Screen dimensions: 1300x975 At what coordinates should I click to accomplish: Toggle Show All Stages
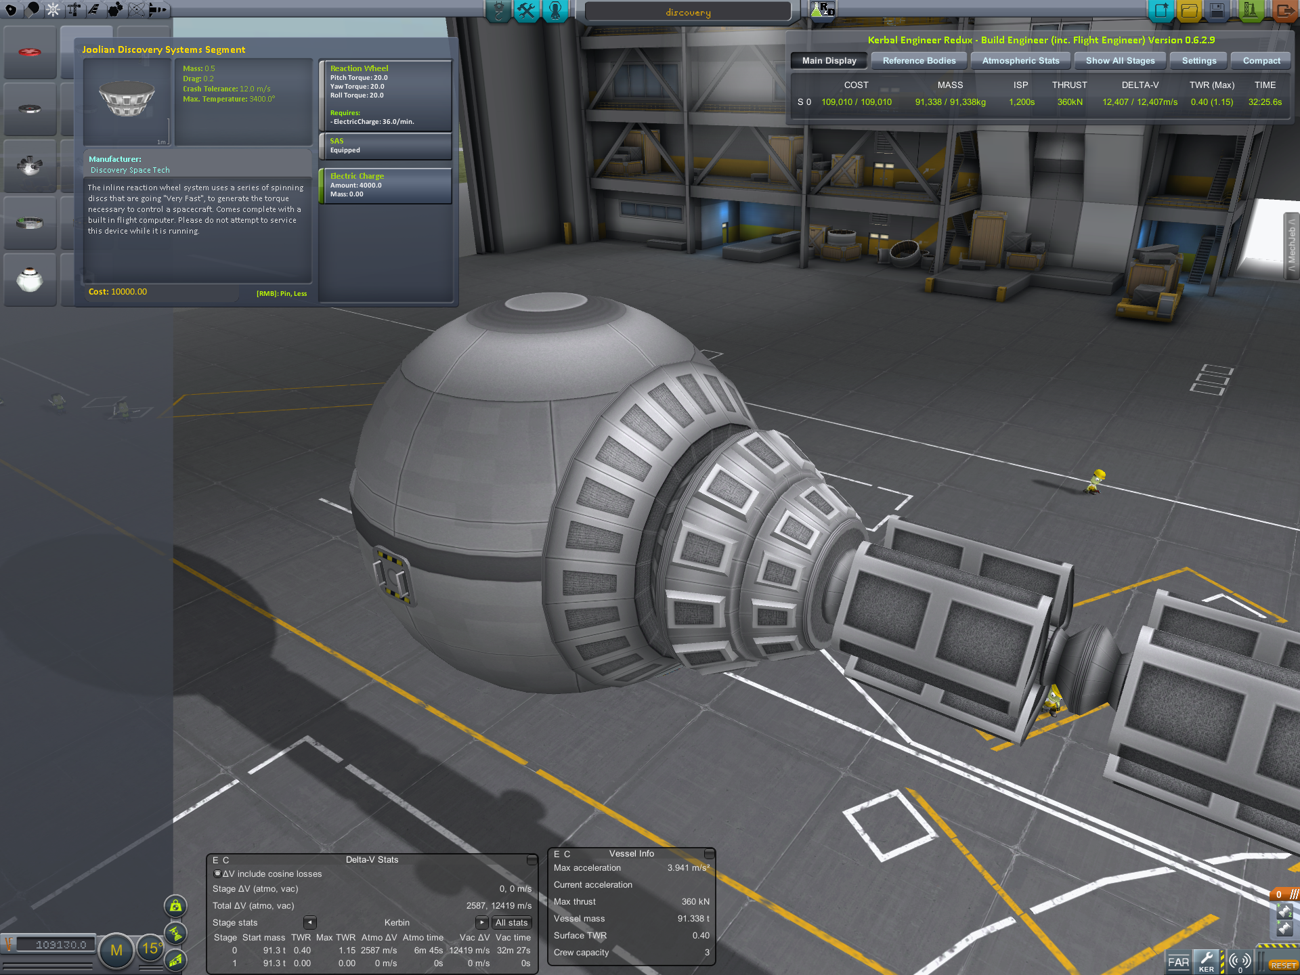click(x=1120, y=61)
